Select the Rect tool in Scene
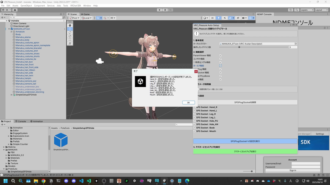The image size is (330, 185). pyautogui.click(x=70, y=40)
